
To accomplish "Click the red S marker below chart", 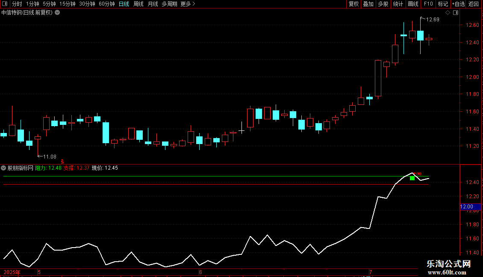I will pyautogui.click(x=62, y=162).
